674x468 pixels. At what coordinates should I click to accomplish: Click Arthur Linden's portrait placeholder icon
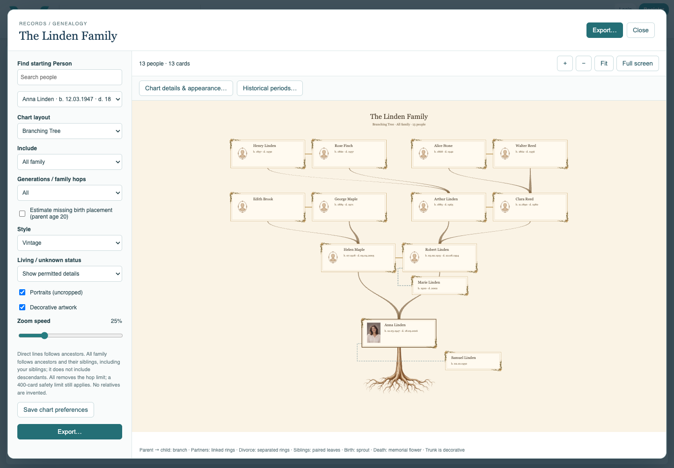[424, 207]
